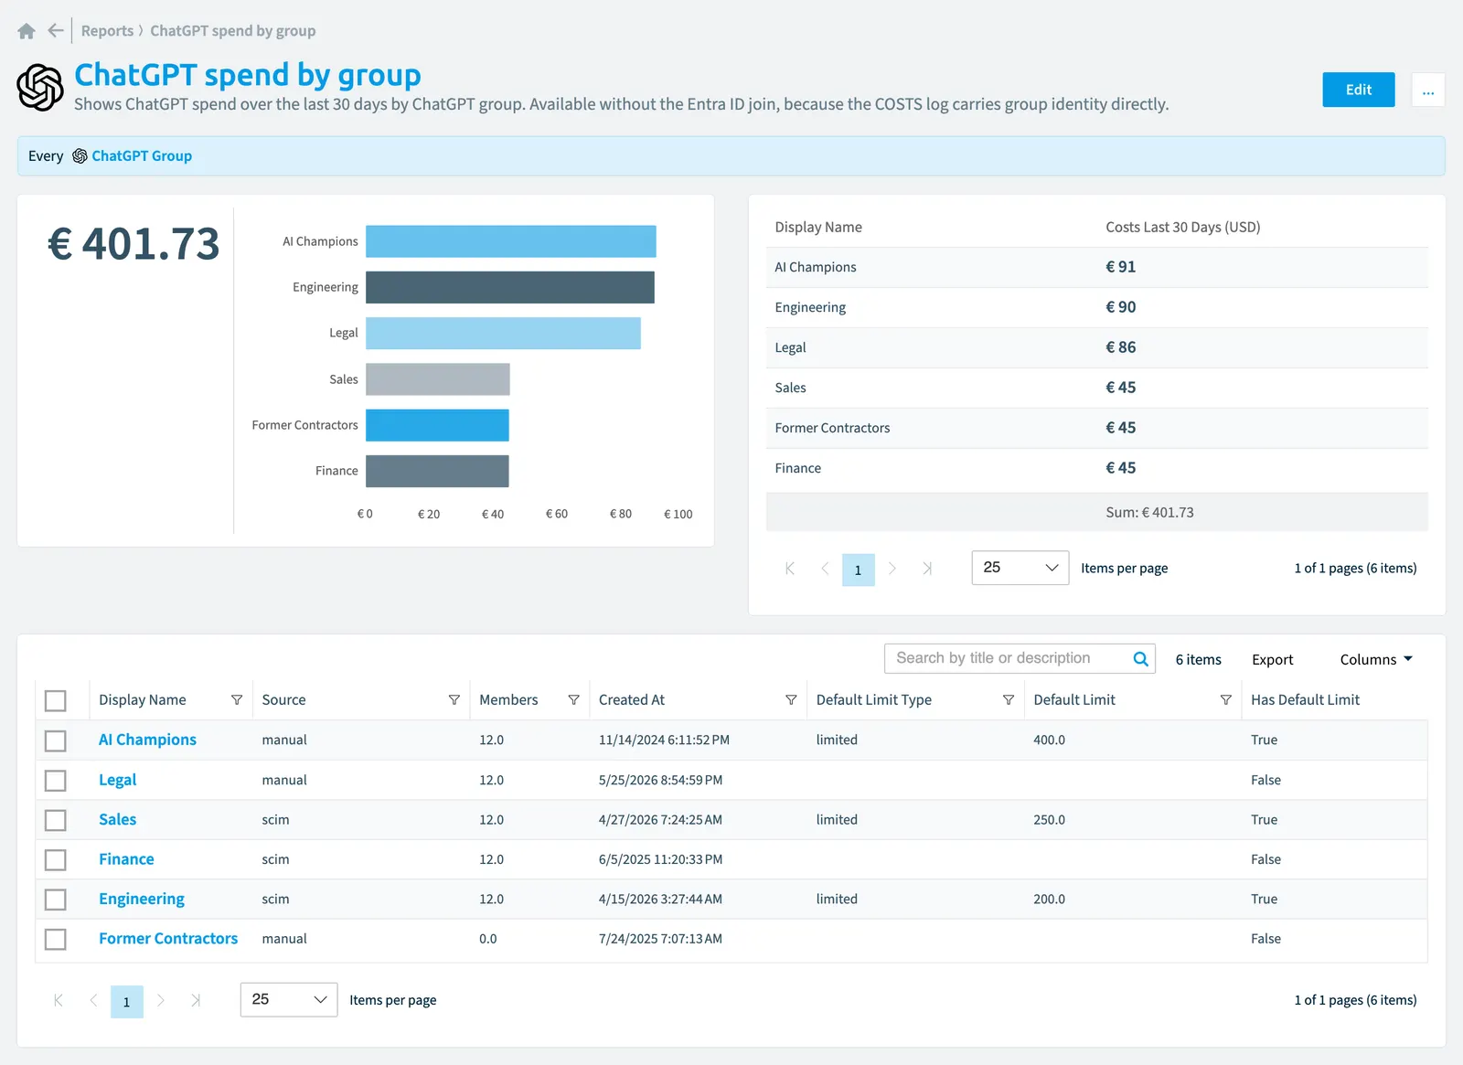Check the Sales row checkbox
The image size is (1463, 1065).
coord(56,820)
